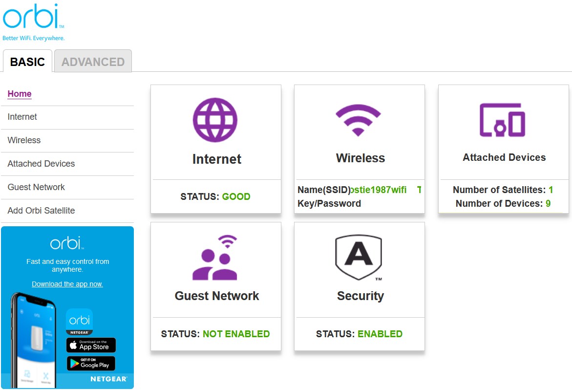Click the phone image in the ad
The height and width of the screenshot is (390, 572).
[x=34, y=340]
